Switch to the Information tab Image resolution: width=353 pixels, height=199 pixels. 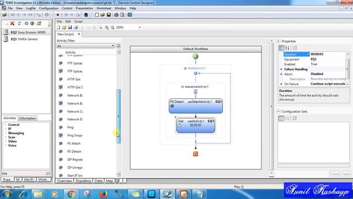click(28, 118)
